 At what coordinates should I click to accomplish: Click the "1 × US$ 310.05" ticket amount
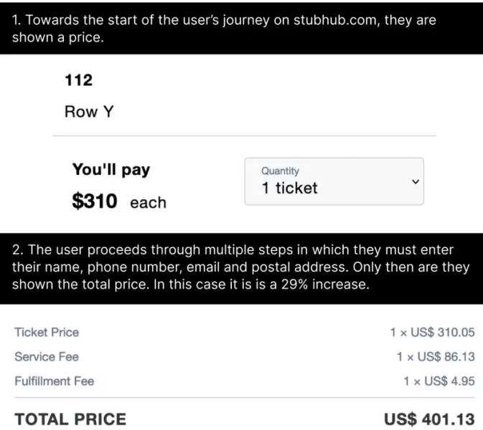432,333
